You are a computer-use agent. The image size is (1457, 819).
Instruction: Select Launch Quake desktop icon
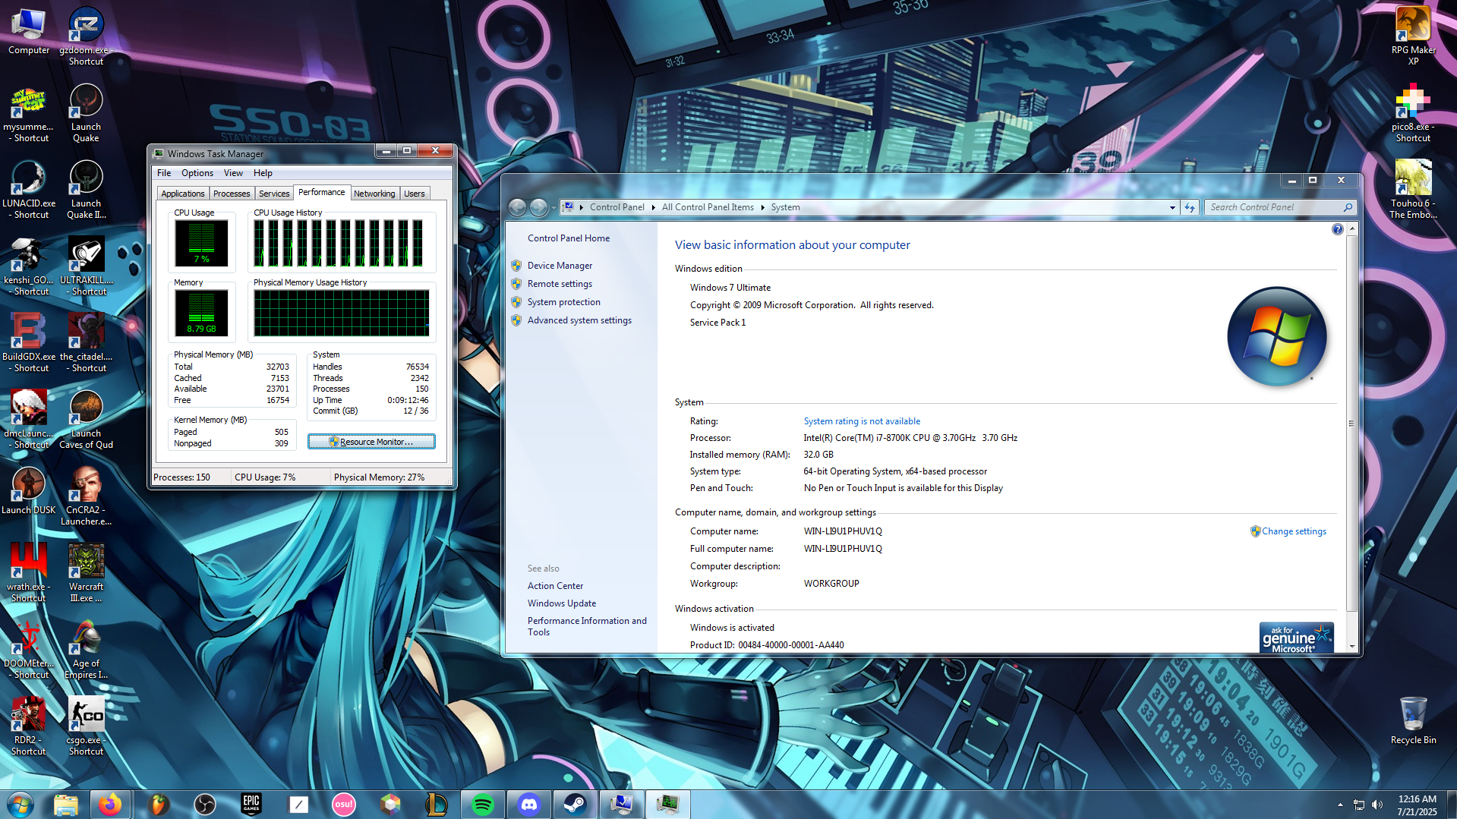pos(86,113)
